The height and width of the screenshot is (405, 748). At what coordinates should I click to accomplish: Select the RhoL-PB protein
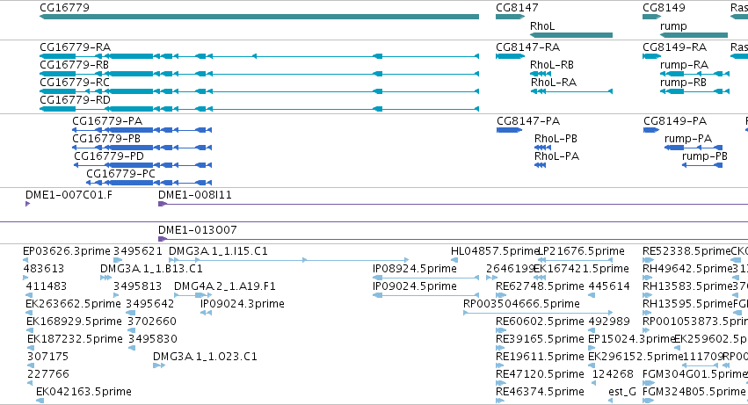tap(543, 148)
